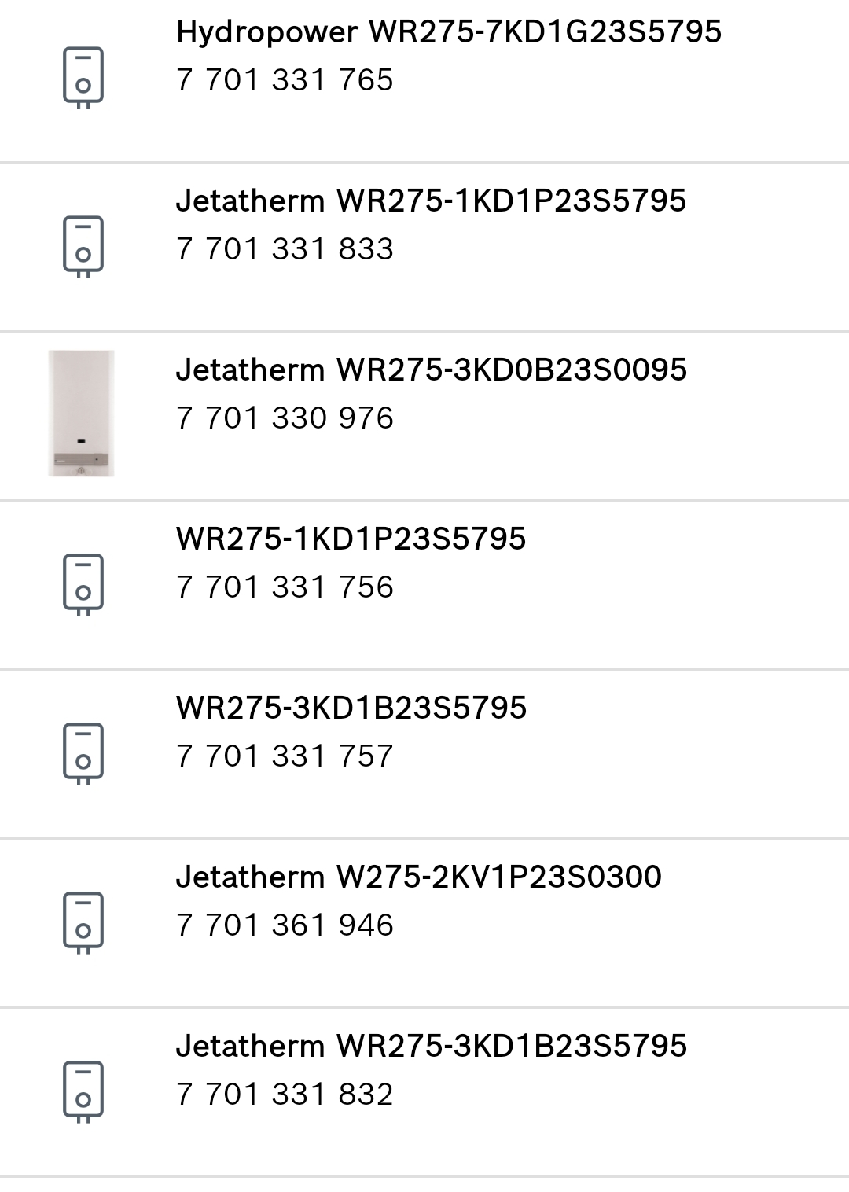Tap part number 7 701 331 757
Image resolution: width=849 pixels, height=1192 pixels.
tap(285, 756)
